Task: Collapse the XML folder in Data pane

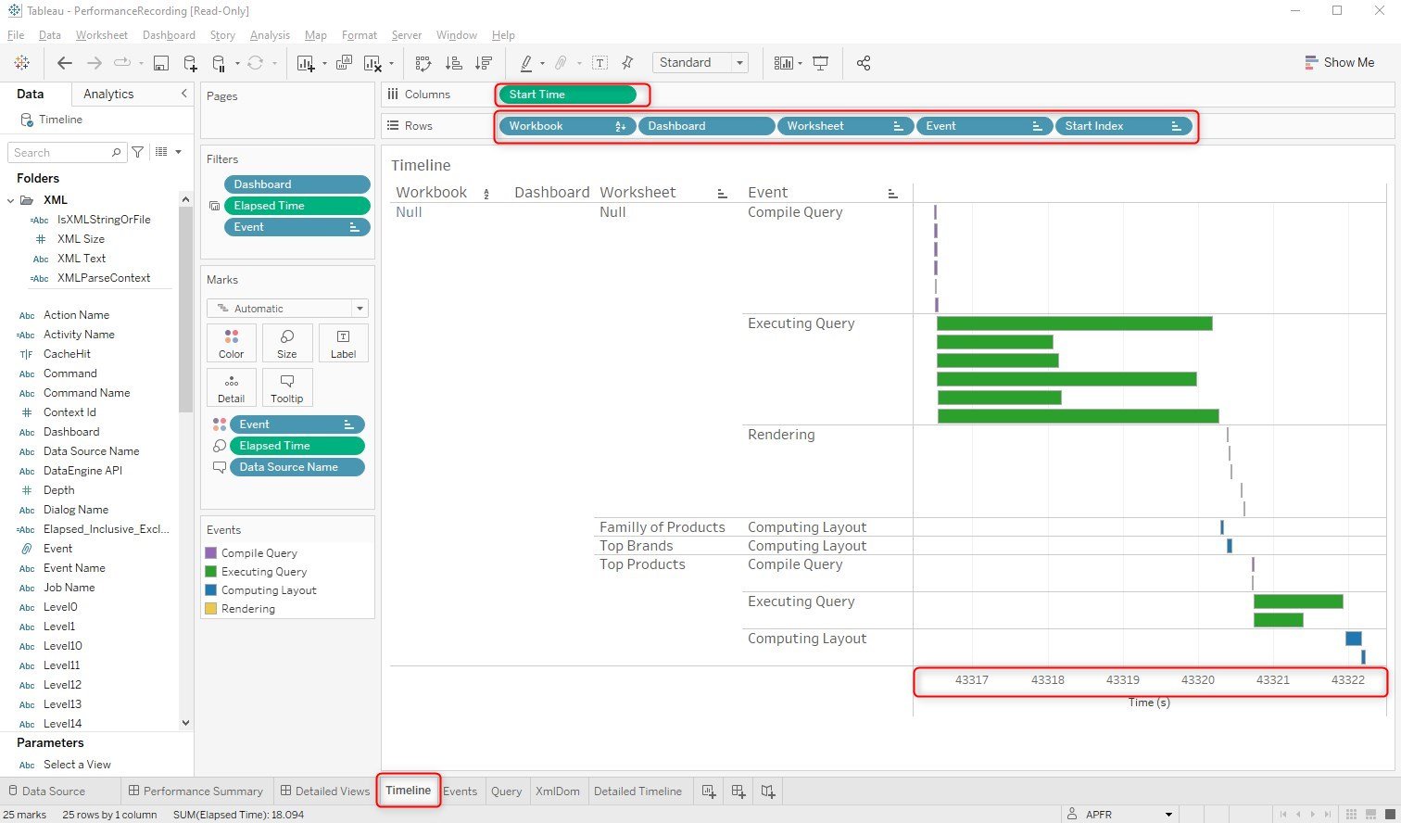Action: pyautogui.click(x=11, y=200)
